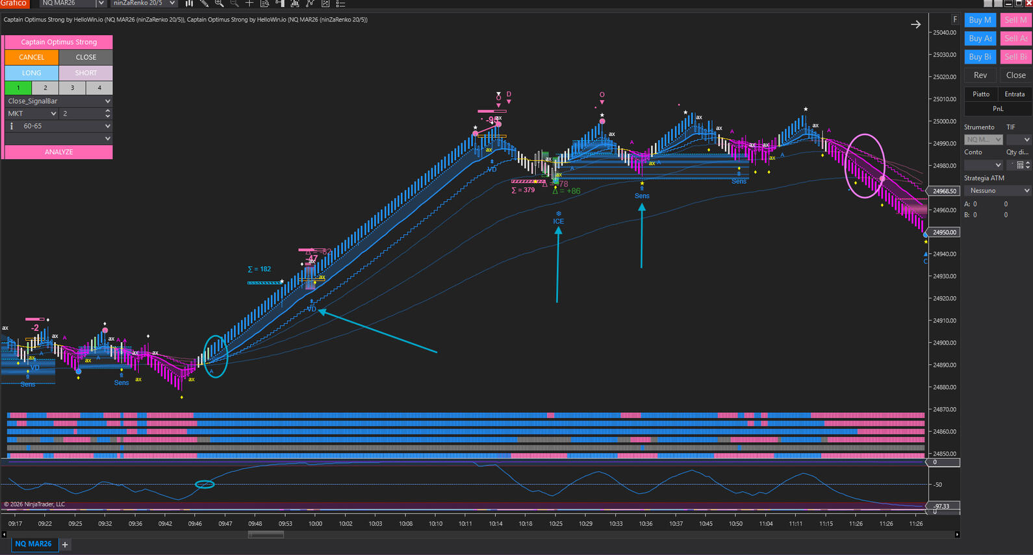This screenshot has height=555, width=1033.
Task: Open the Close_SignalBar dropdown
Action: [x=58, y=101]
